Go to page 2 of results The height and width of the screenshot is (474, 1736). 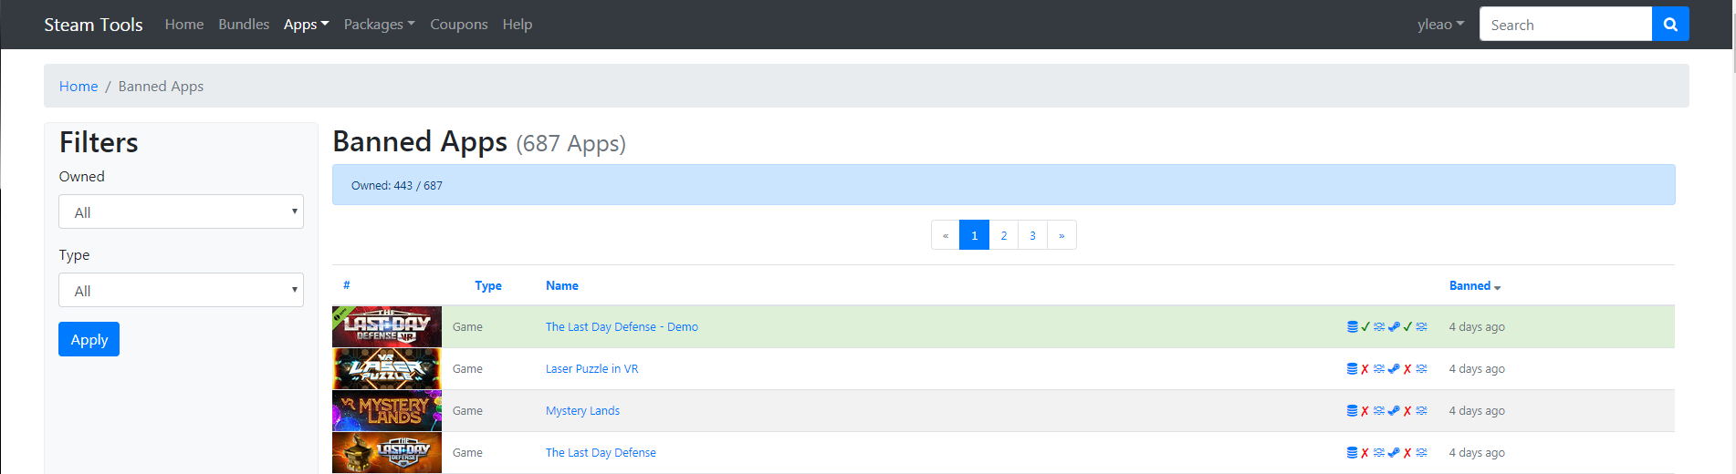click(x=1004, y=235)
